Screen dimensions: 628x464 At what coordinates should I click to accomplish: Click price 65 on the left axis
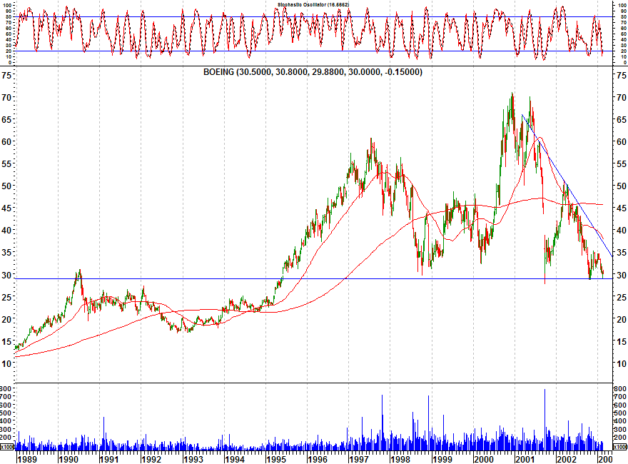click(6, 120)
